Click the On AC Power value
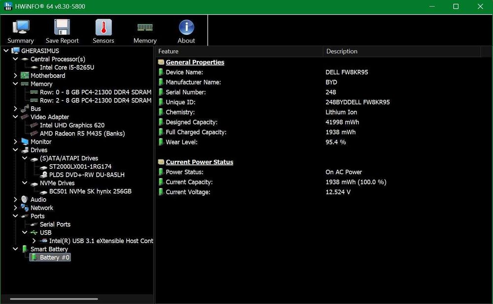This screenshot has height=304, width=493. point(344,172)
